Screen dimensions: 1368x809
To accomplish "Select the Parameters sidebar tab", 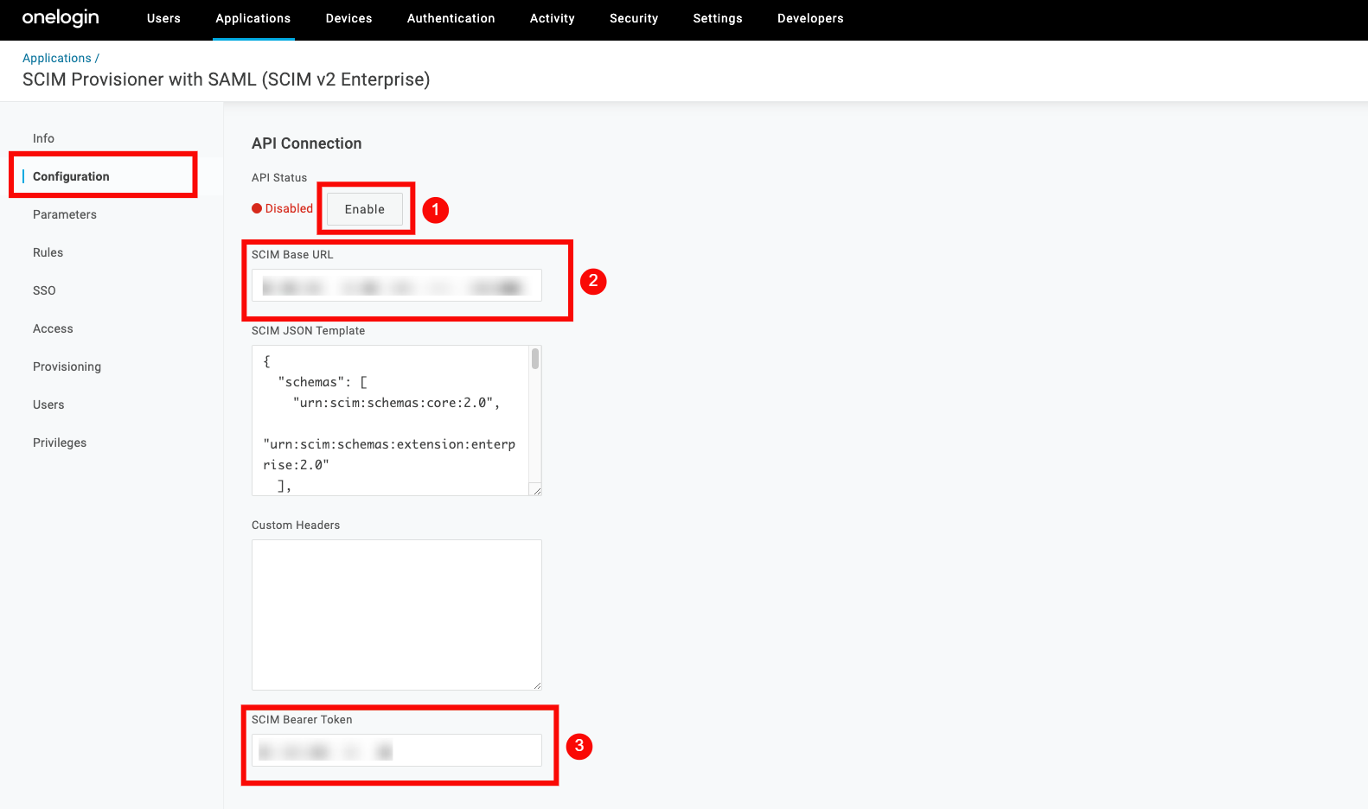I will (x=65, y=214).
